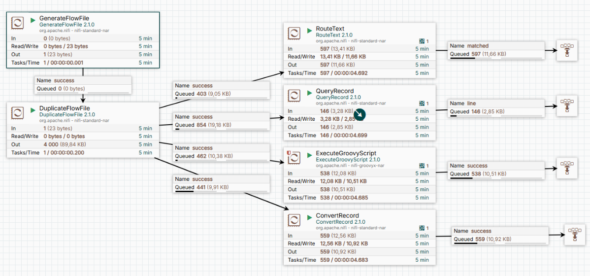Image resolution: width=590 pixels, height=276 pixels.
Task: Select the funnel after the matched connection
Action: click(x=567, y=51)
